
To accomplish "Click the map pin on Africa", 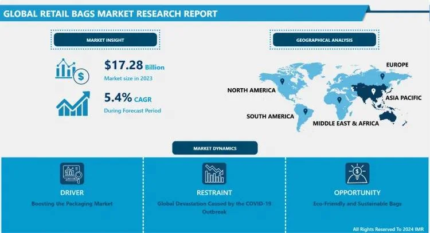I will pyautogui.click(x=339, y=100).
